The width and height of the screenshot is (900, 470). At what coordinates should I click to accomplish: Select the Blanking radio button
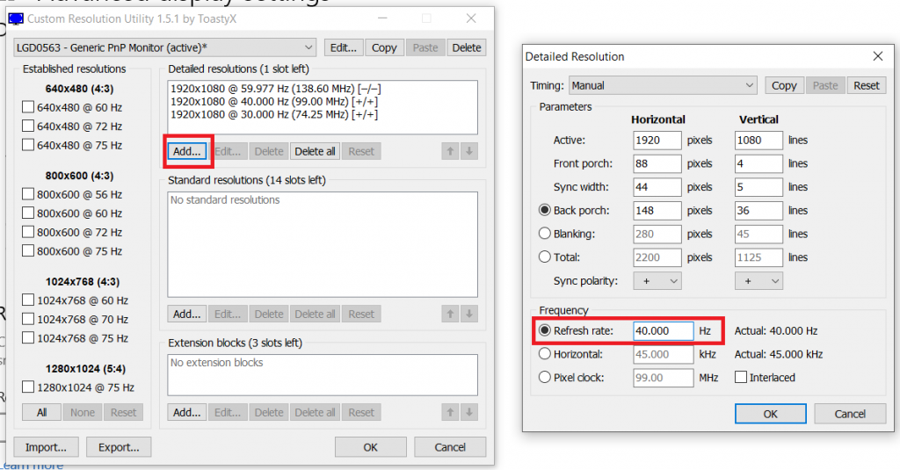[x=544, y=234]
